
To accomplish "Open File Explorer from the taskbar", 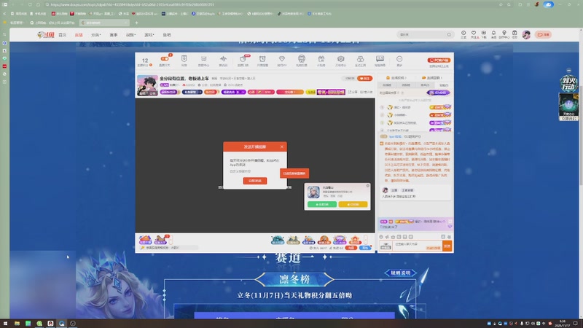I will pos(17,324).
